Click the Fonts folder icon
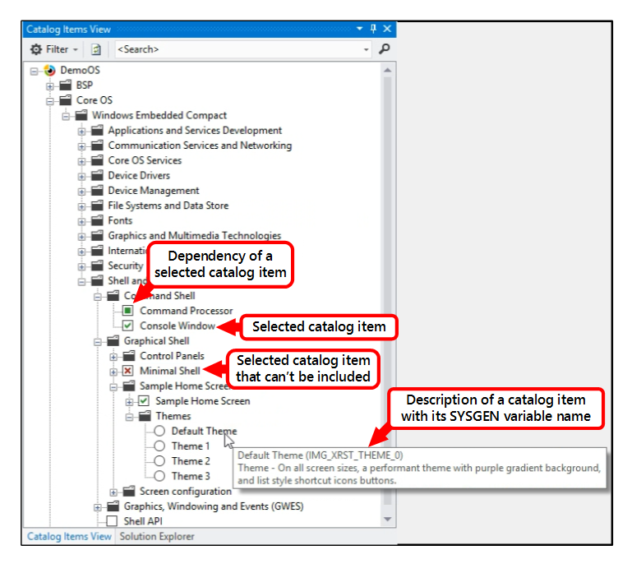This screenshot has width=618, height=573. 97,220
